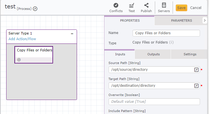This screenshot has height=114, width=209.
Task: Switch to the Outputs tab
Action: [153, 54]
